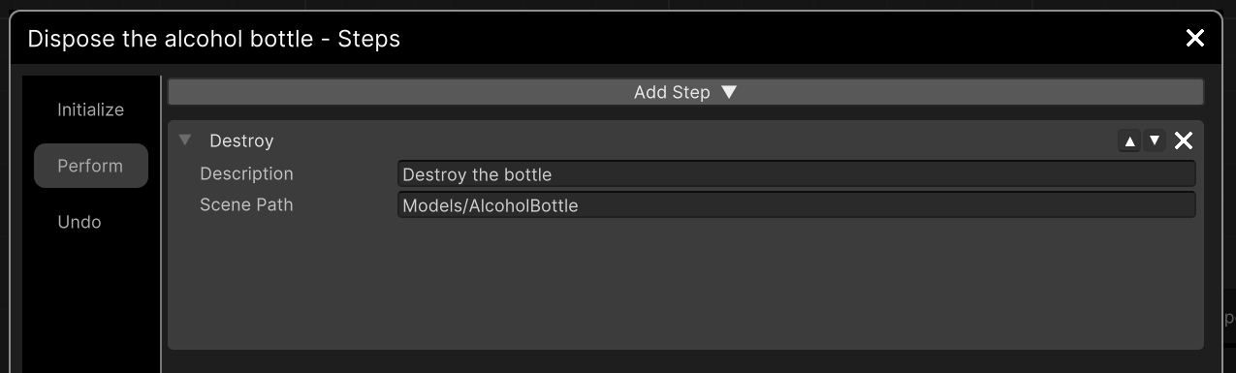Click the Add Step down-arrow icon

coord(730,92)
